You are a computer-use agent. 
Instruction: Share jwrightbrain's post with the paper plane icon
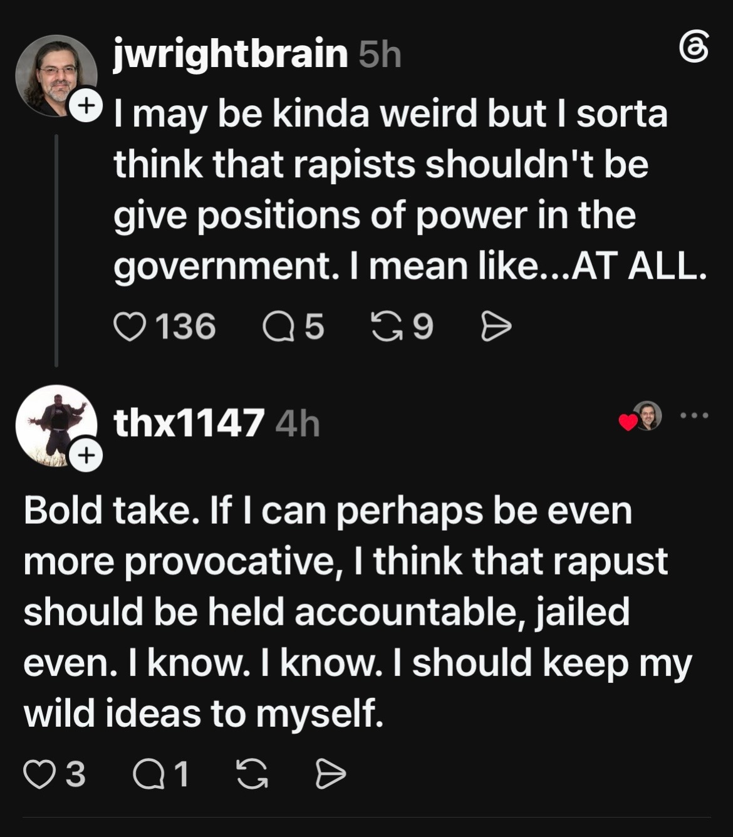[x=496, y=327]
